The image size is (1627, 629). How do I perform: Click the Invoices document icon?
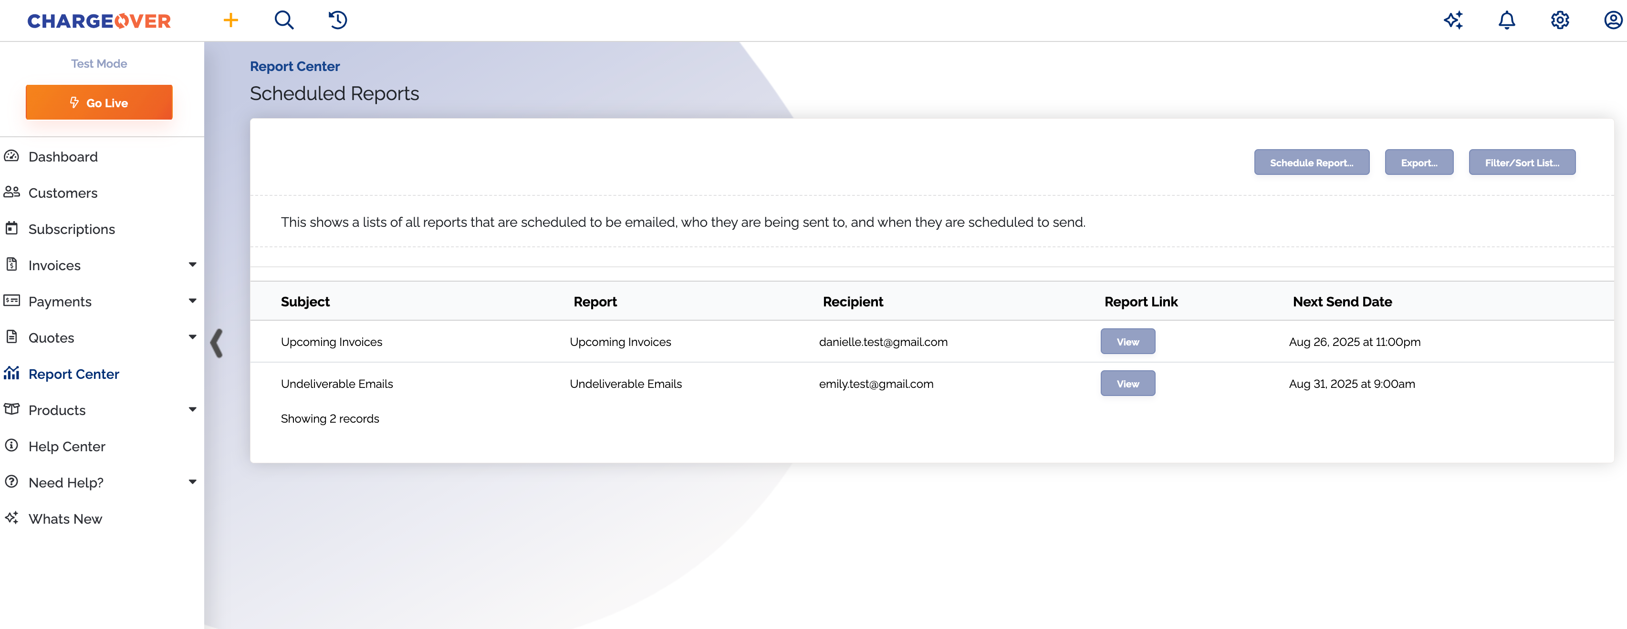(x=11, y=264)
